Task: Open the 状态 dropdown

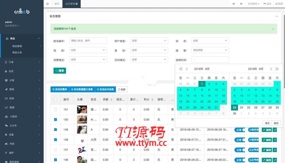Action: tap(210, 41)
